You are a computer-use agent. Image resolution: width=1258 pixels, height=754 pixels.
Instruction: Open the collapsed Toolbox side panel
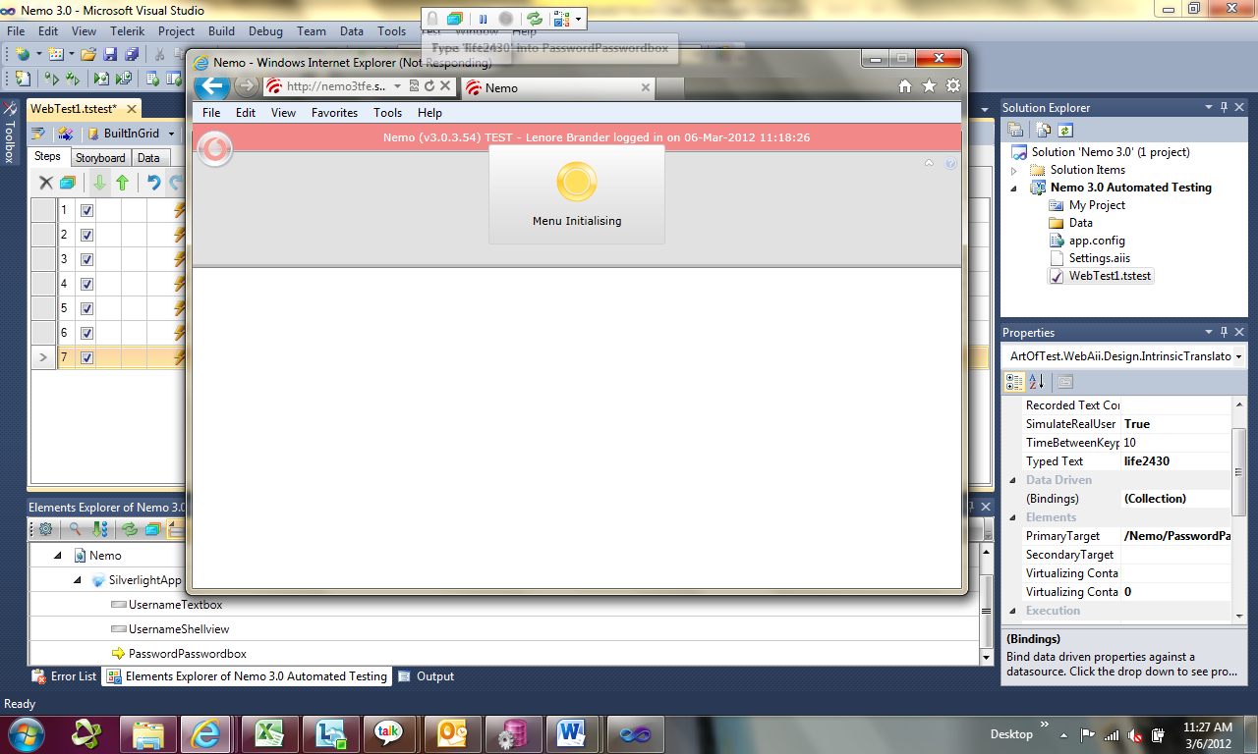(10, 133)
